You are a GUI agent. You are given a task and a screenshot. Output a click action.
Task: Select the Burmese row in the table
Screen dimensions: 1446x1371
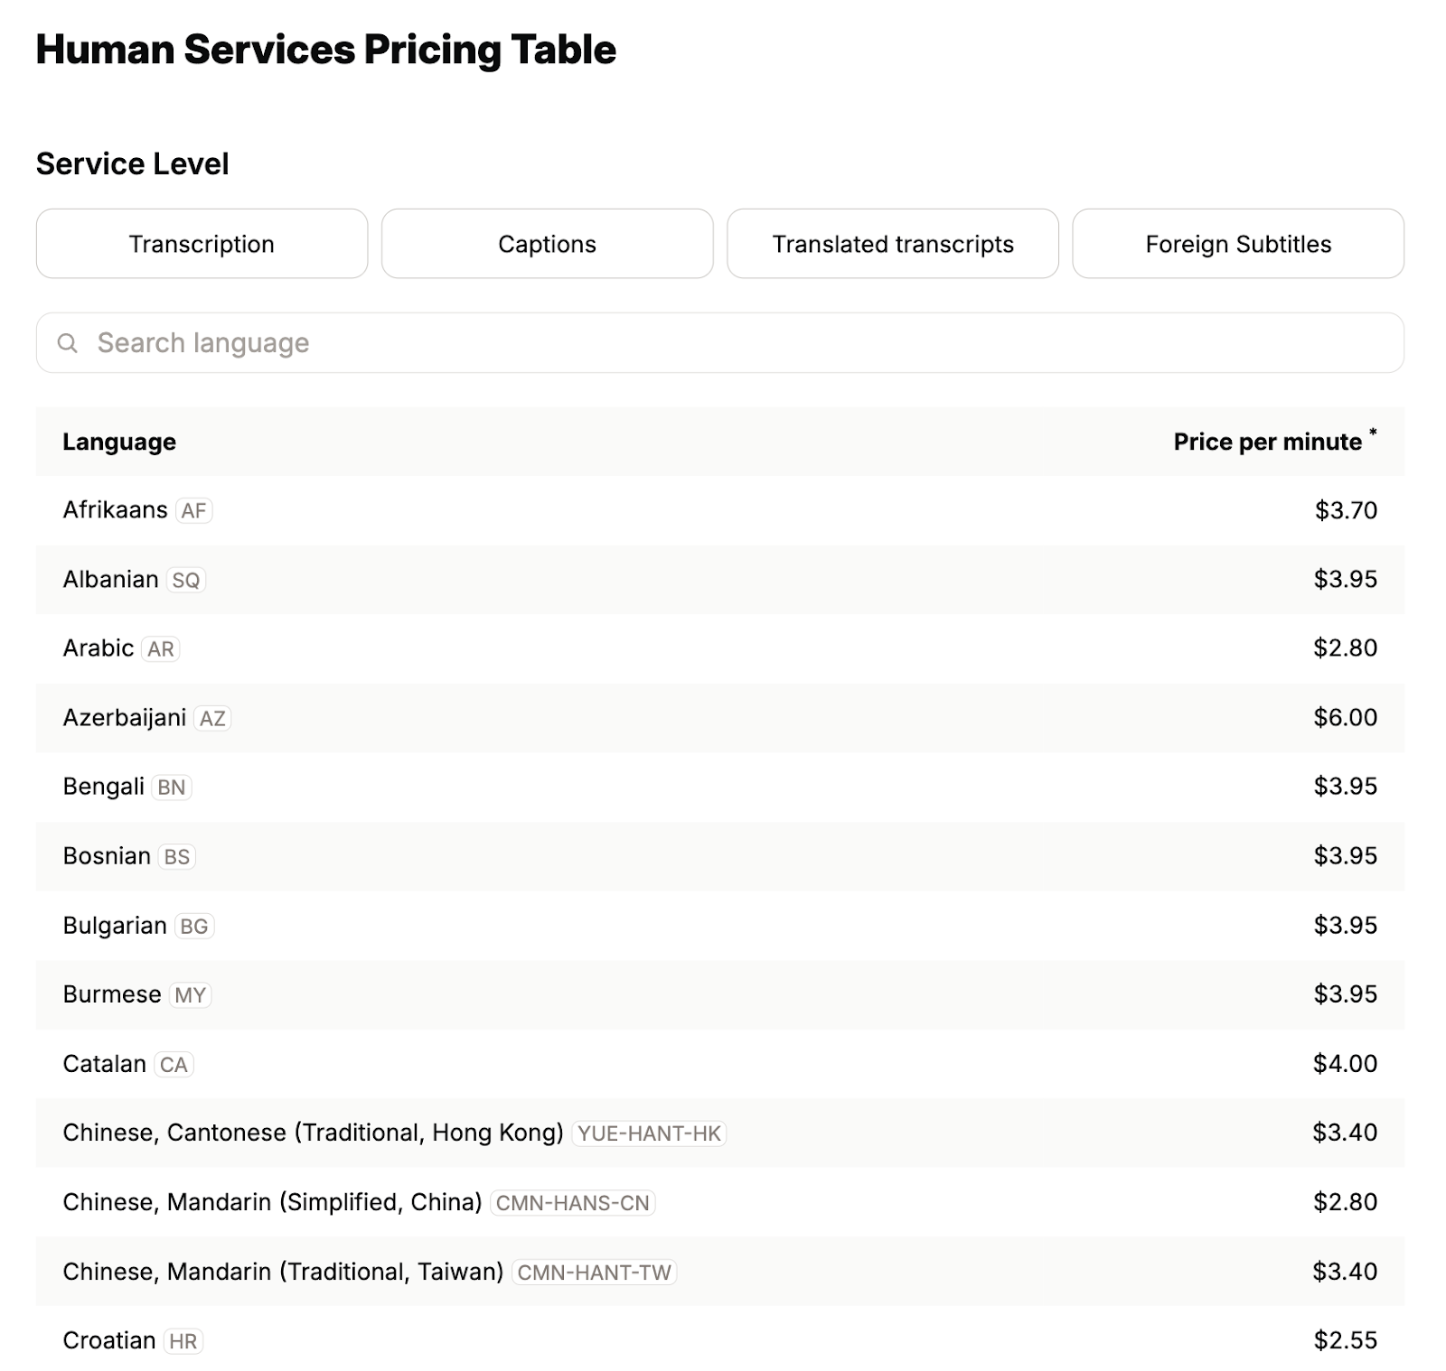click(633, 994)
